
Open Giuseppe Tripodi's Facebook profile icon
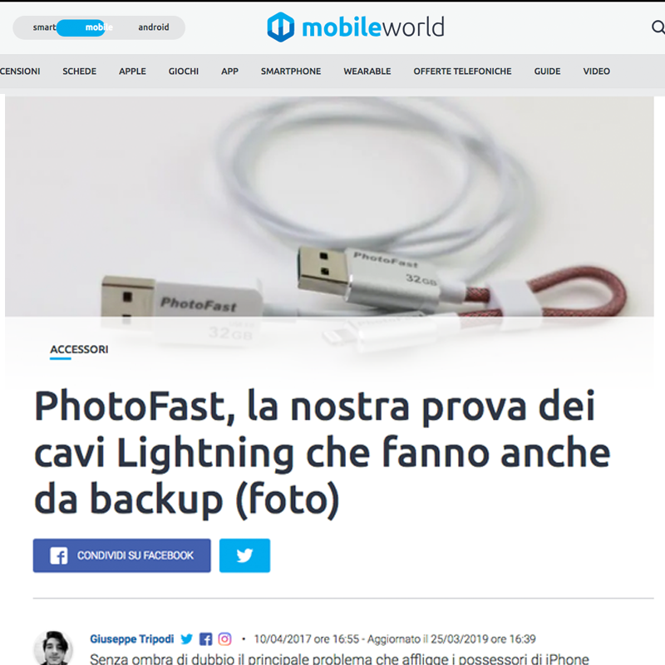[205, 638]
